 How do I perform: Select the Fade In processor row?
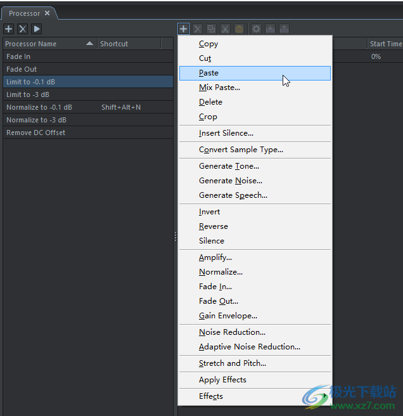[x=88, y=56]
